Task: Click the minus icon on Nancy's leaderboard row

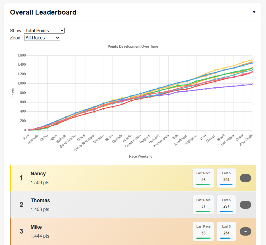Action: coord(245,178)
